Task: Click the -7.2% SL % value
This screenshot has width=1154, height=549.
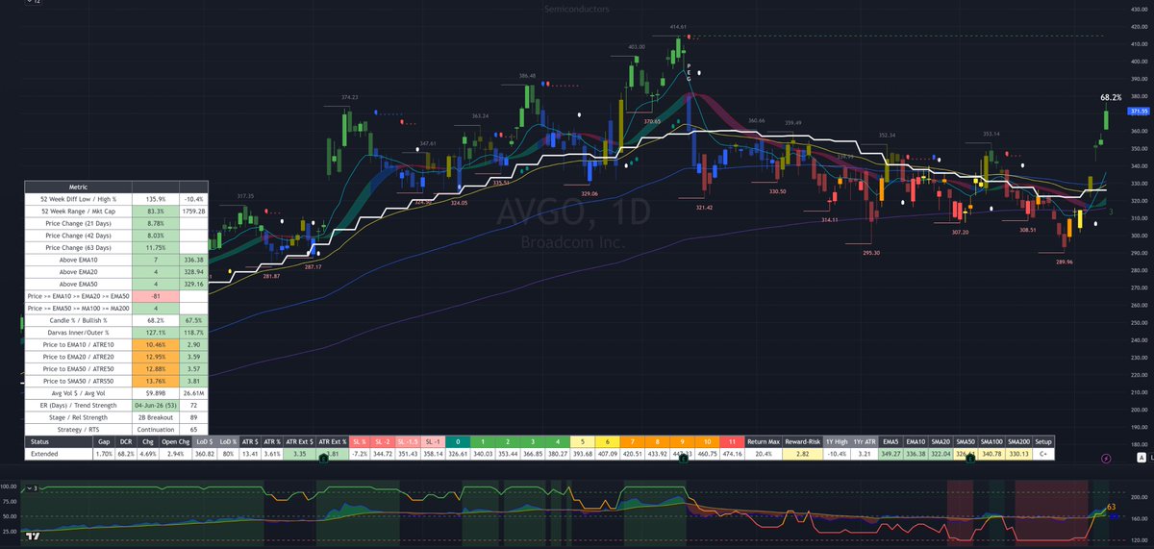Action: 361,453
